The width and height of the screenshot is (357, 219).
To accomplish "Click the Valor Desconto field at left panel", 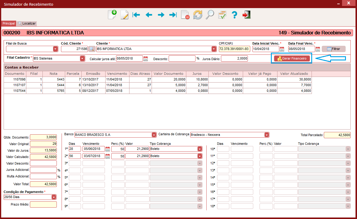I will click(43, 163).
